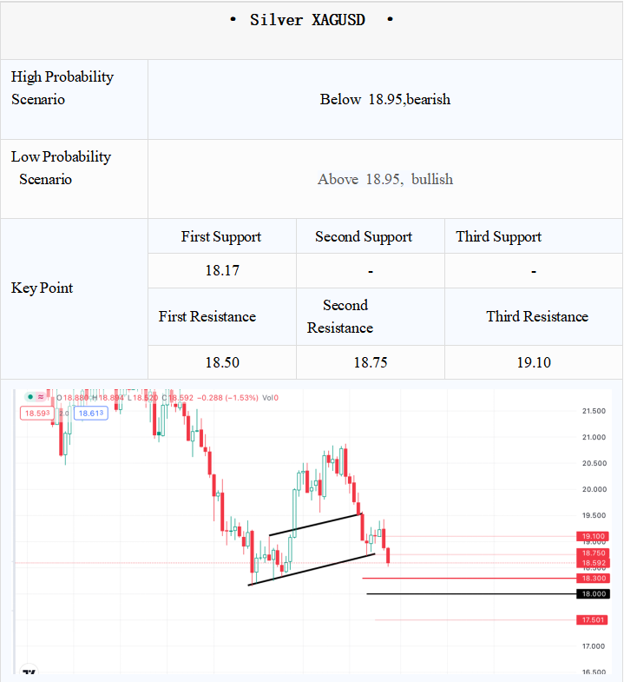Click the Silver XAGUSD title header
624x682 pixels.
(311, 20)
